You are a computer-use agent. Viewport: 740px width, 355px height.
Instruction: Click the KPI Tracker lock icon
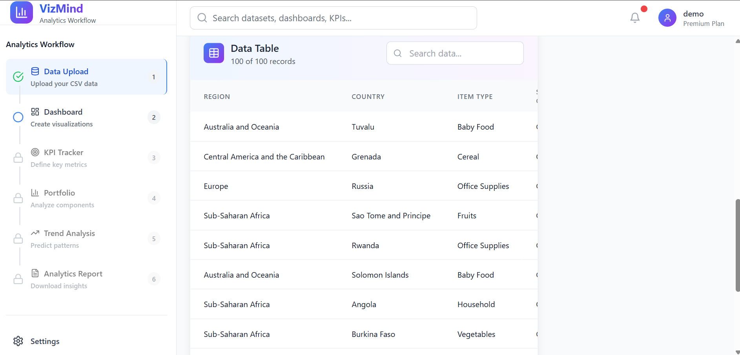click(x=18, y=158)
